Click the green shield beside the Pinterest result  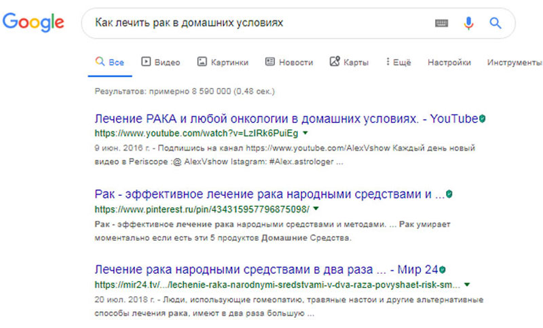[449, 194]
